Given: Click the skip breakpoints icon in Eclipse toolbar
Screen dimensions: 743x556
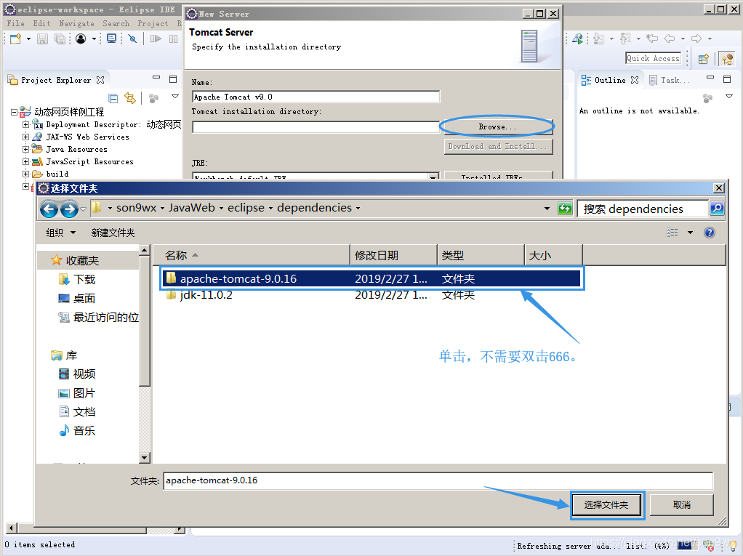Looking at the screenshot, I should pos(132,39).
